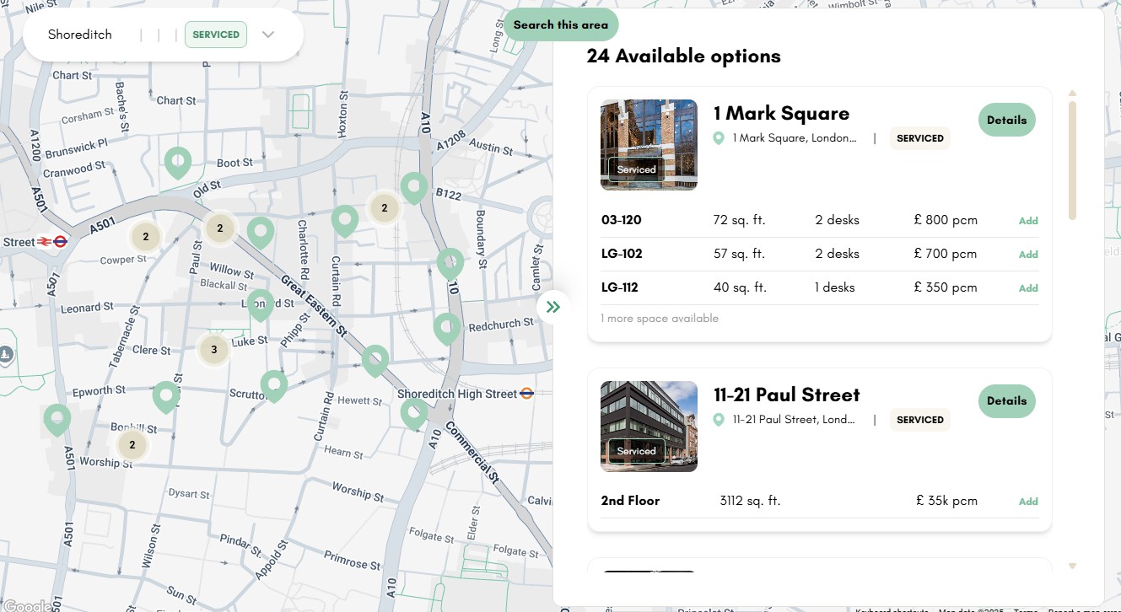Toggle the SERVICED filter tag in search bar

(216, 35)
